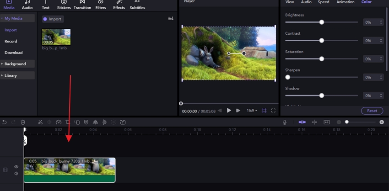Open the Text tab
Image resolution: width=389 pixels, height=191 pixels.
coord(46,5)
